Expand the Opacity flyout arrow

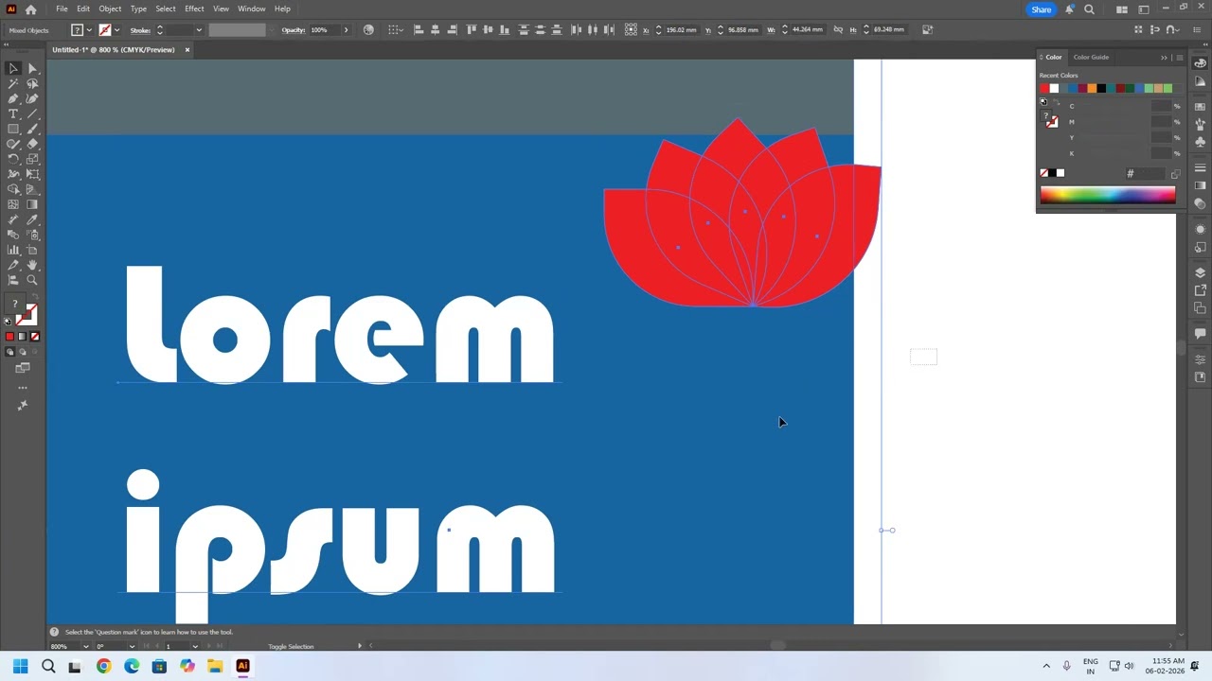pyautogui.click(x=346, y=30)
